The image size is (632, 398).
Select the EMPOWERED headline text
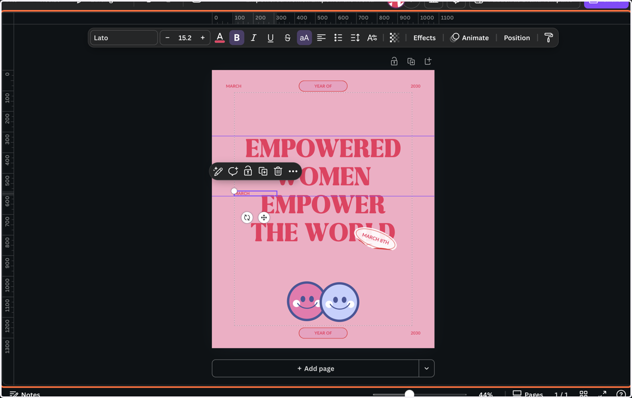coord(323,148)
